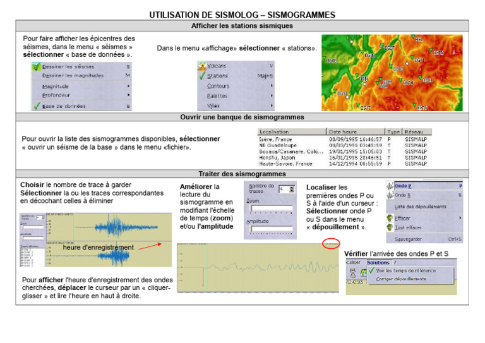Image resolution: width=485 pixels, height=343 pixels.
Task: Adjust the Amplitude slider below Zoom
Action: pyautogui.click(x=271, y=229)
